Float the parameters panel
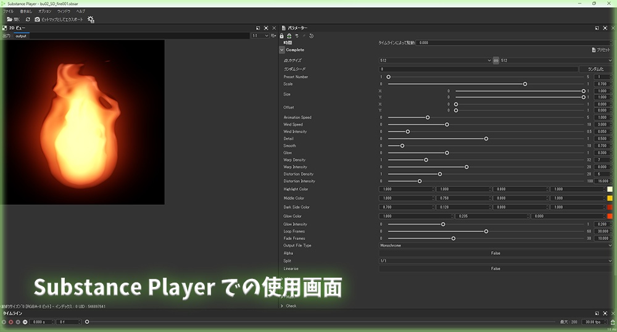Image resolution: width=617 pixels, height=332 pixels. click(x=597, y=28)
